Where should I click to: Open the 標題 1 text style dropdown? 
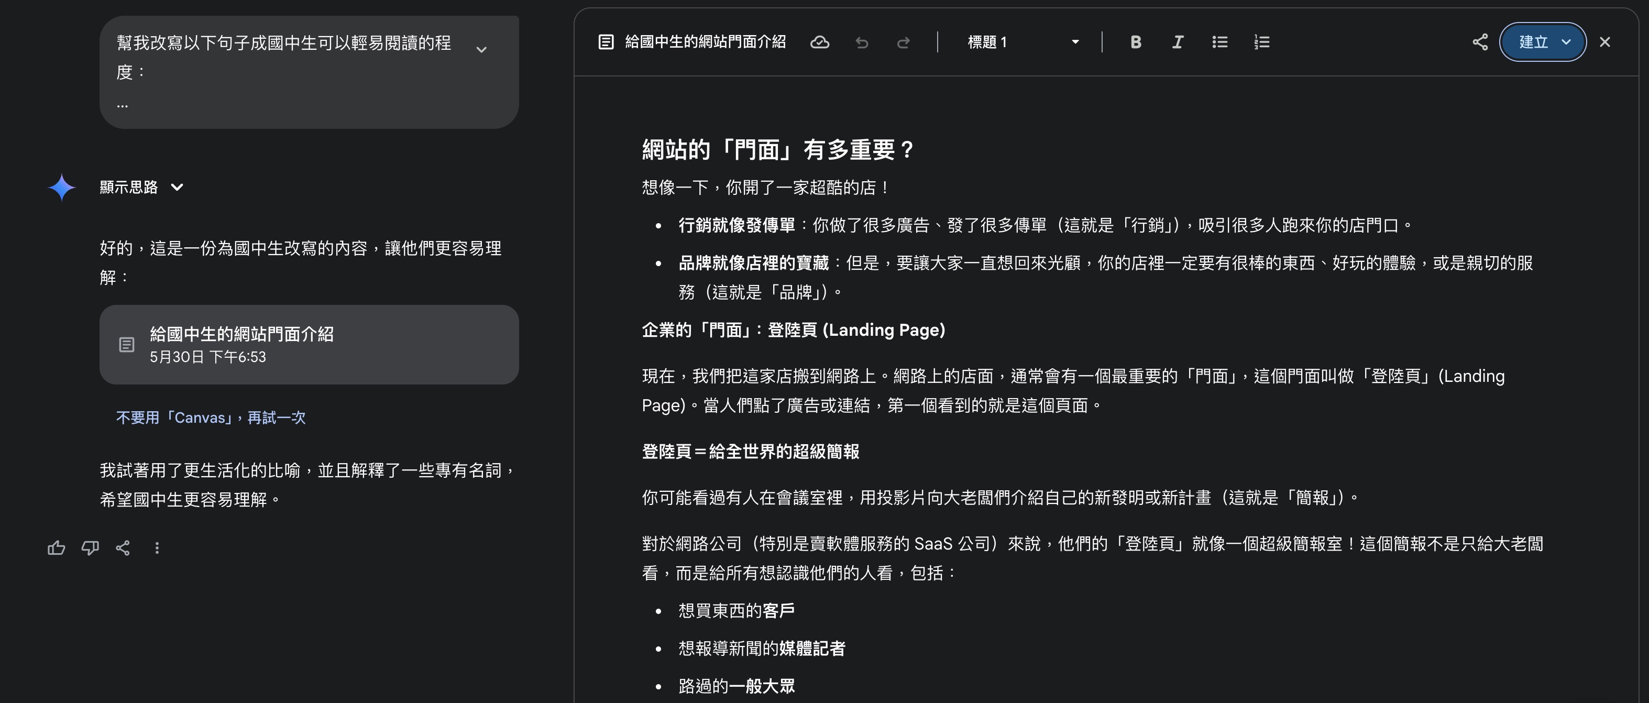(x=1023, y=42)
